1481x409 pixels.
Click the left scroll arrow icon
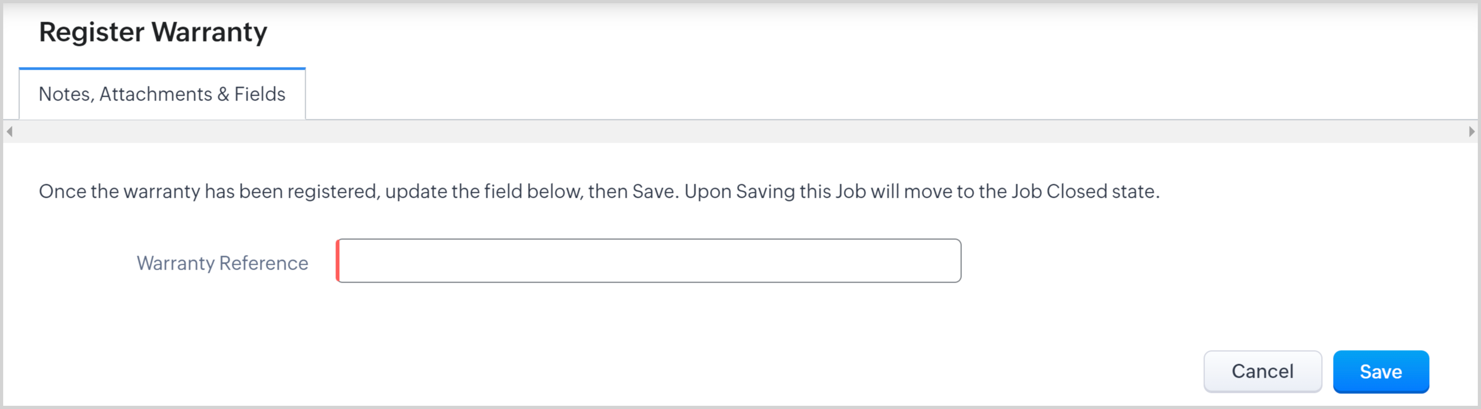pyautogui.click(x=10, y=132)
